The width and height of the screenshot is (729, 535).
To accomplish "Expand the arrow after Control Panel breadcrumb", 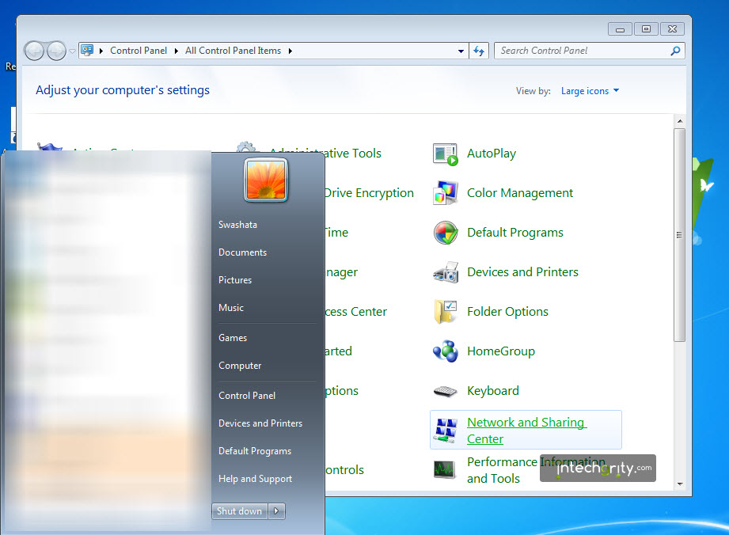I will 177,51.
